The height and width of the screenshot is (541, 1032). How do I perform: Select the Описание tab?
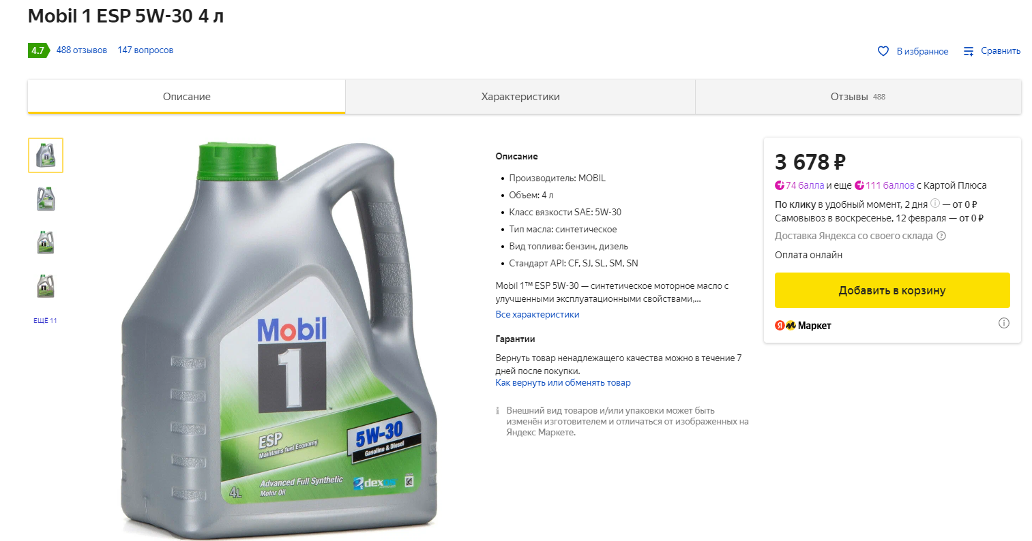pos(186,97)
